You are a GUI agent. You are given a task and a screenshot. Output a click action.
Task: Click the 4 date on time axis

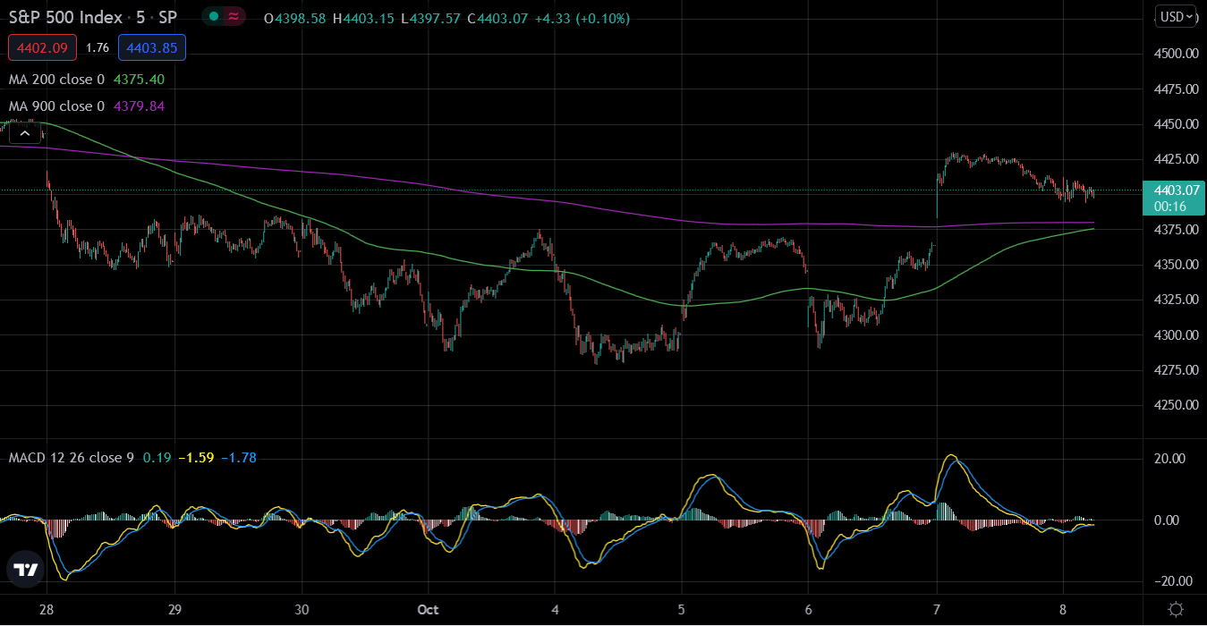[556, 609]
